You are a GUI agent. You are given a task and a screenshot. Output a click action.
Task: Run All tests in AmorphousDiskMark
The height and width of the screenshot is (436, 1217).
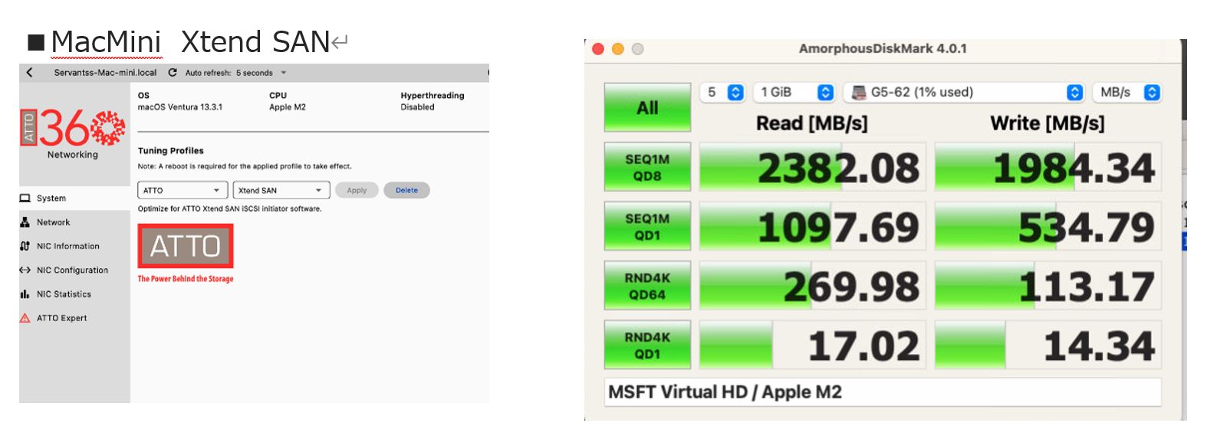tap(647, 107)
